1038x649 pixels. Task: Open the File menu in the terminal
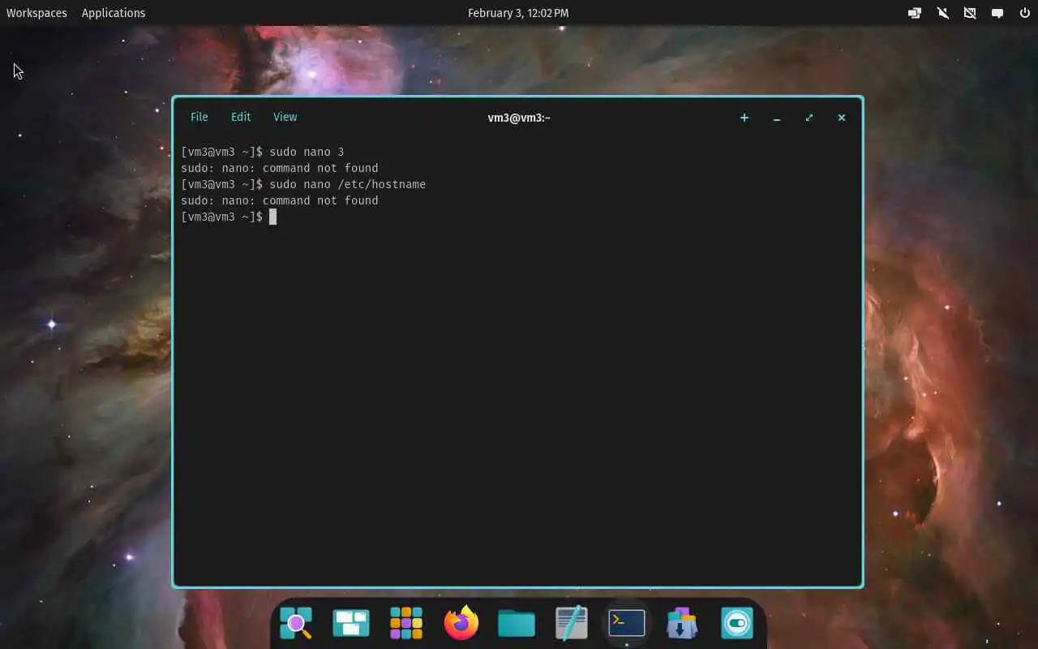click(199, 117)
